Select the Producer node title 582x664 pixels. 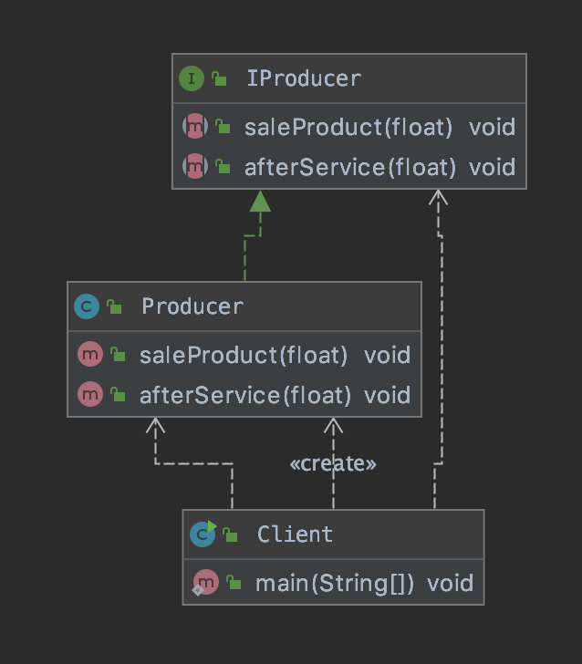point(192,306)
